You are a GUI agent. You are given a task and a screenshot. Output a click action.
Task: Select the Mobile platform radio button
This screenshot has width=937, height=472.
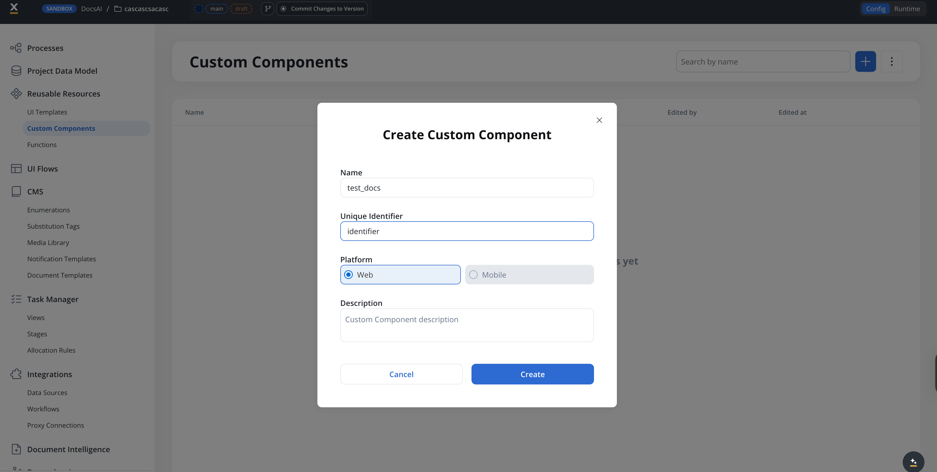click(x=473, y=275)
